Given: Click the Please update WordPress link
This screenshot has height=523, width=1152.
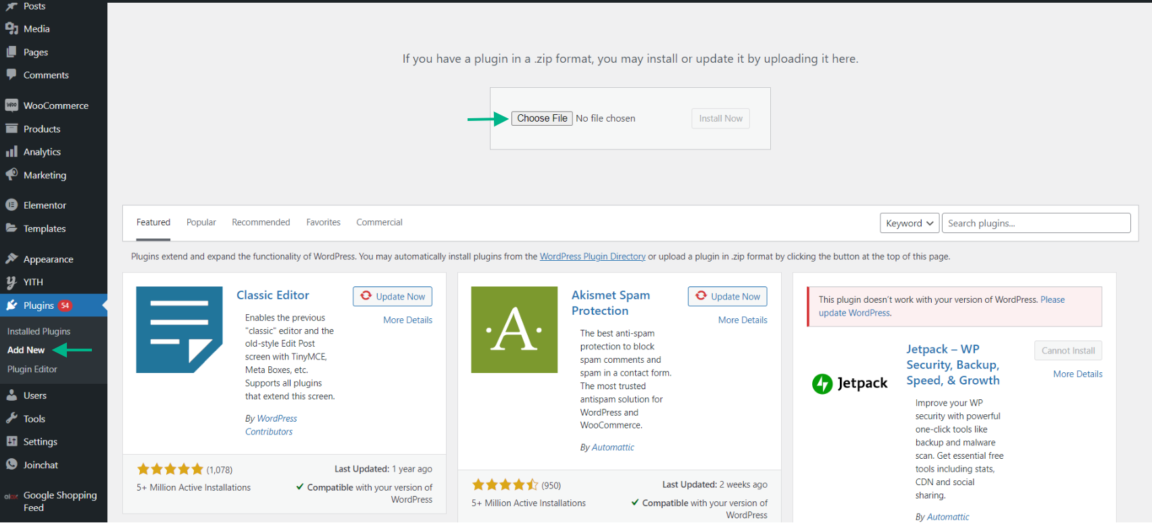Looking at the screenshot, I should click(942, 306).
